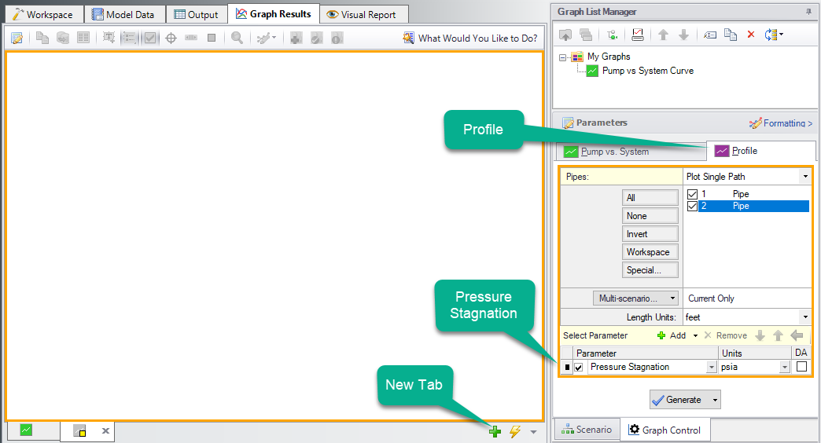Switch to the Visual Report tab
This screenshot has width=821, height=443.
(x=364, y=14)
